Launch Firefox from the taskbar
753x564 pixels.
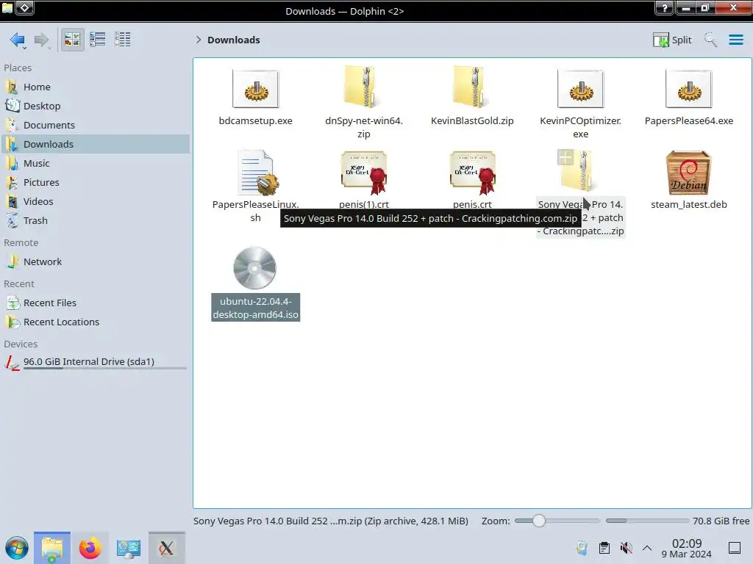[90, 548]
